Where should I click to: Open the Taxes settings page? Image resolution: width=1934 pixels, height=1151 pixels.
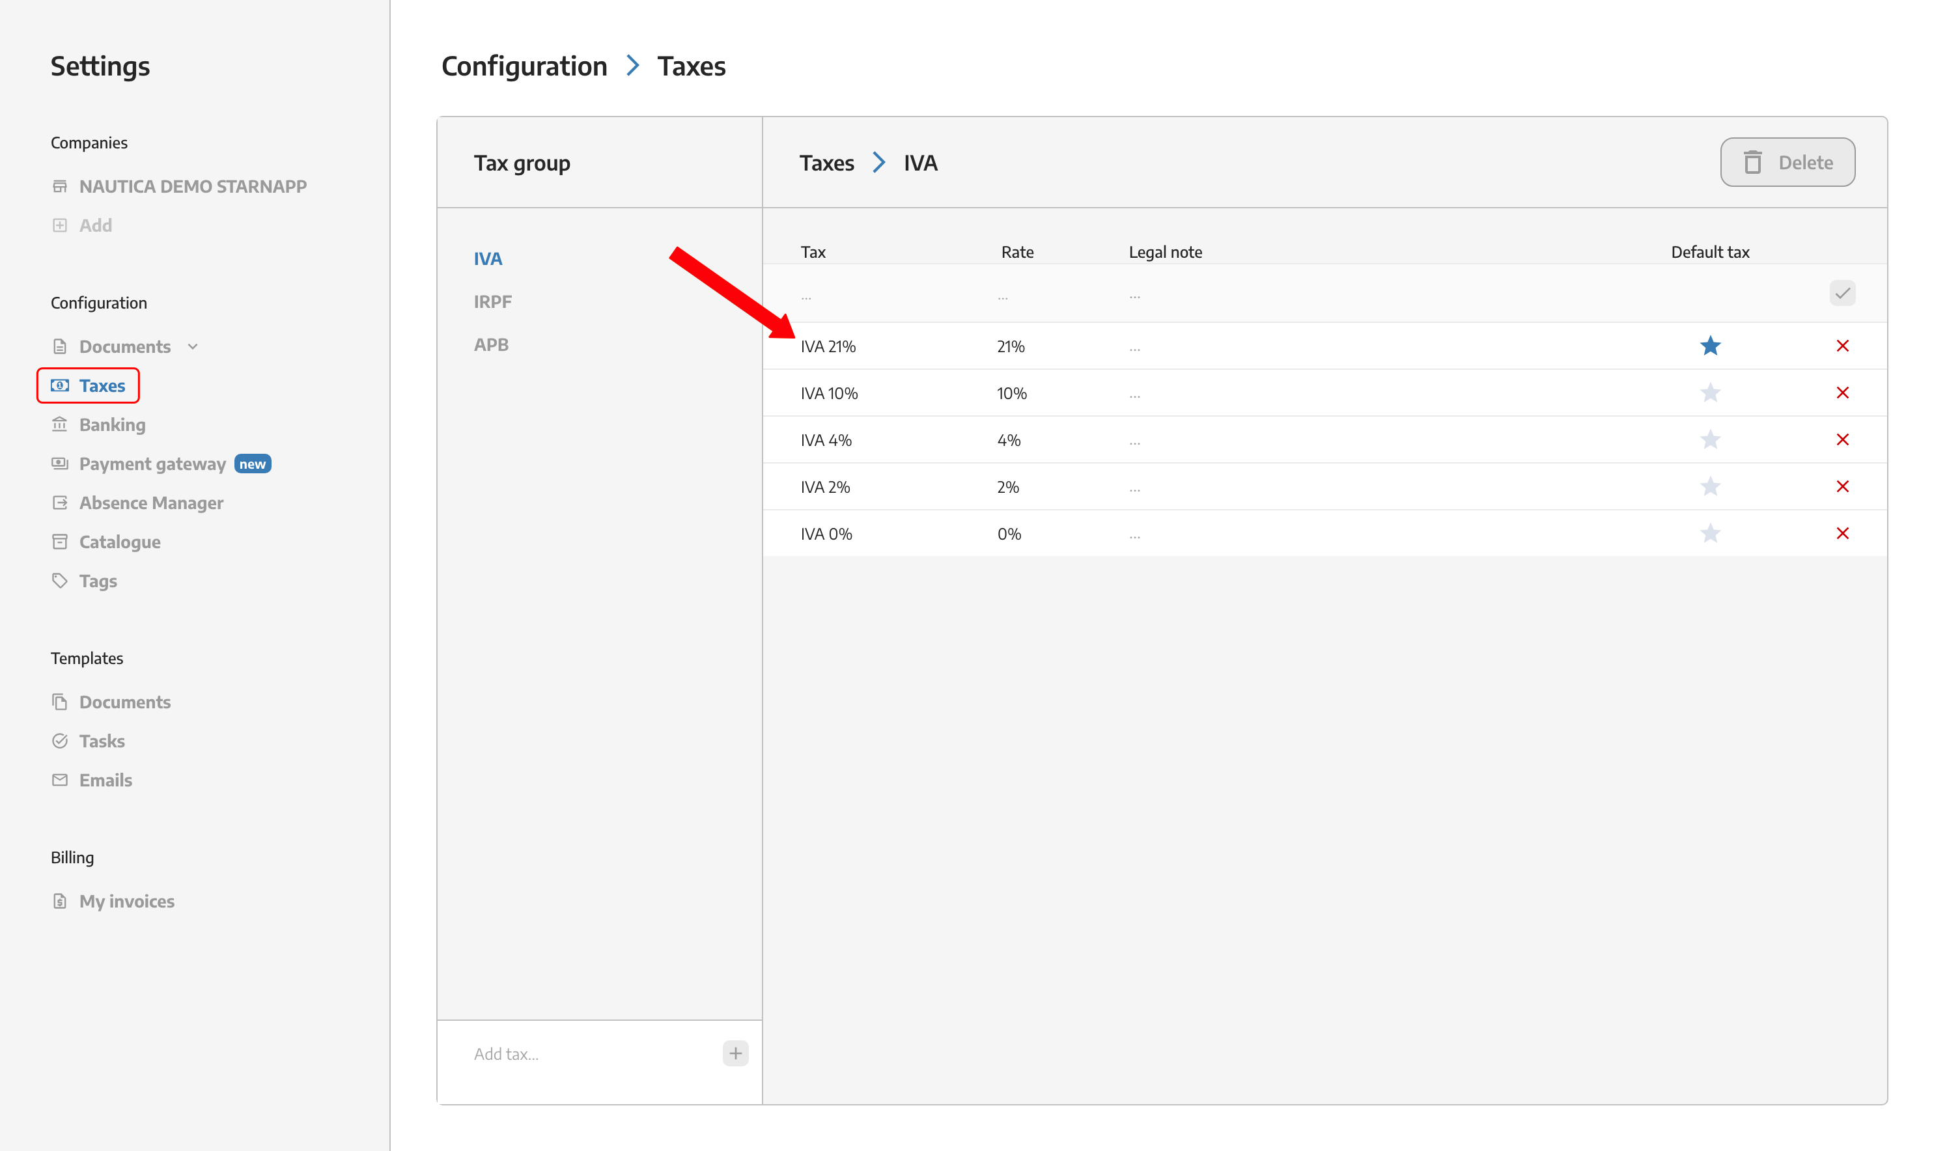click(x=102, y=385)
